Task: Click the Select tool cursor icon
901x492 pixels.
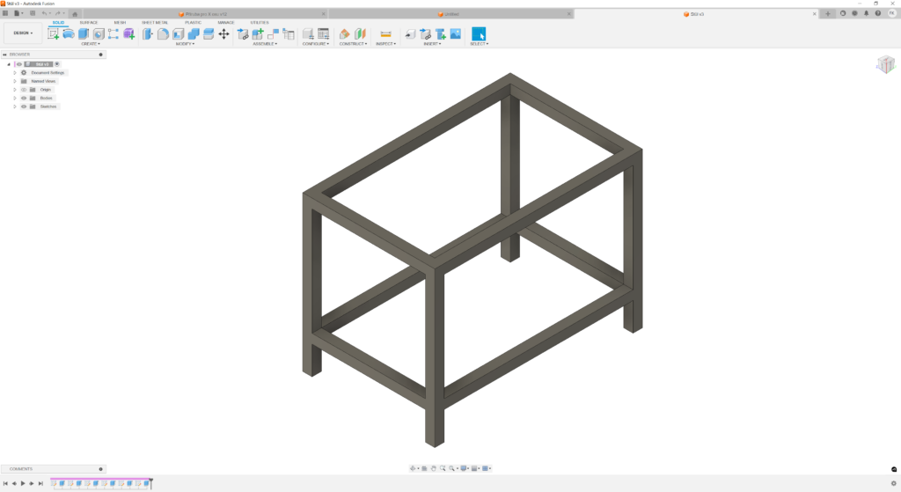Action: click(479, 33)
